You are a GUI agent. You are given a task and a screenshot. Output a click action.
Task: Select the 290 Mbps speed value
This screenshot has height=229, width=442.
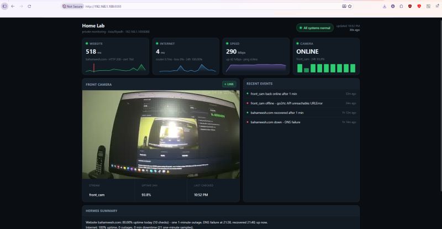point(236,51)
